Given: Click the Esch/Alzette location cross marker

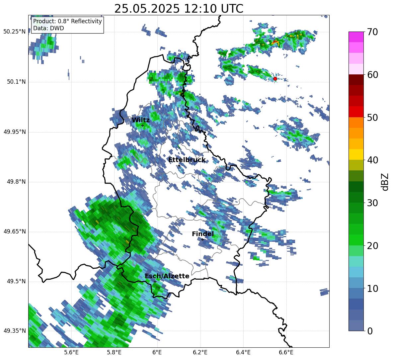Looking at the screenshot, I should 155,282.
